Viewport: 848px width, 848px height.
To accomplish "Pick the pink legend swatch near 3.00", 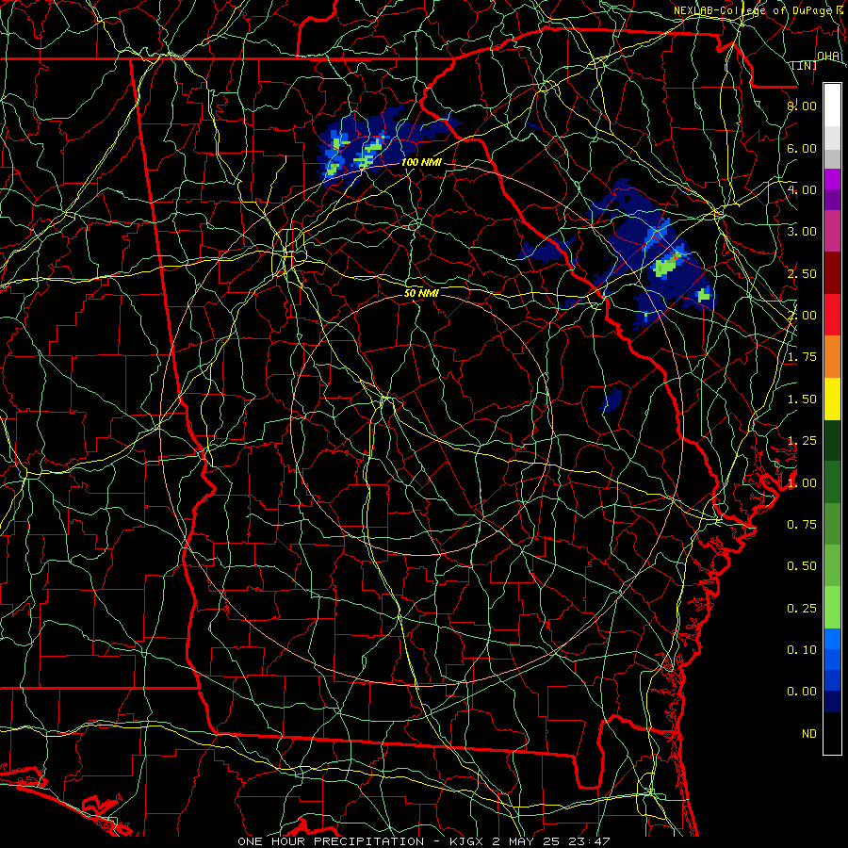I will click(832, 231).
